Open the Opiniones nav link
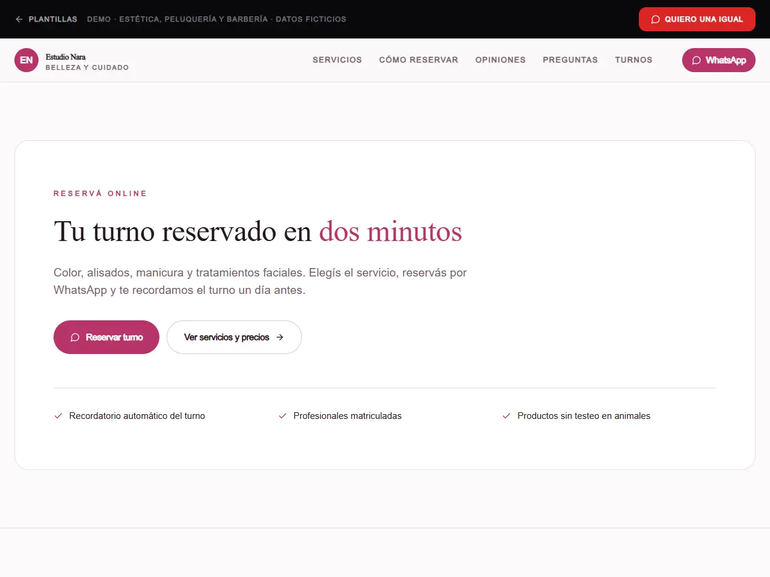The image size is (770, 577). tap(500, 60)
